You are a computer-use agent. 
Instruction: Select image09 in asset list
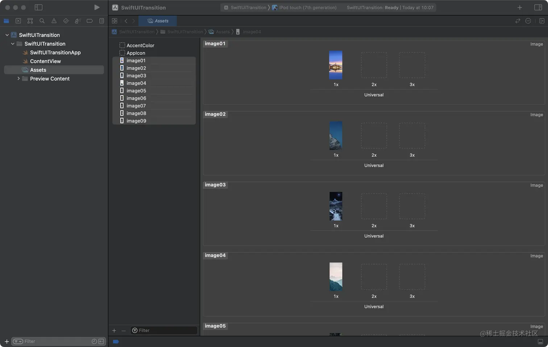click(154, 121)
